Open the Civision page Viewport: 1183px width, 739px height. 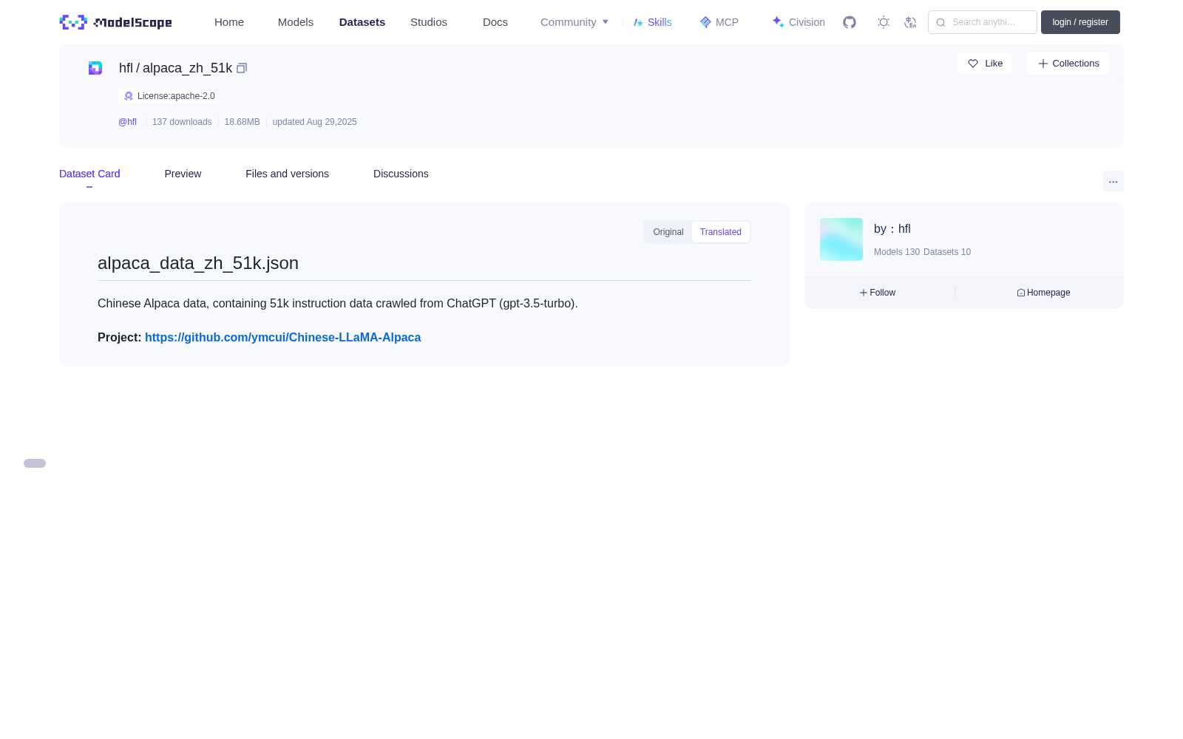[x=799, y=22]
